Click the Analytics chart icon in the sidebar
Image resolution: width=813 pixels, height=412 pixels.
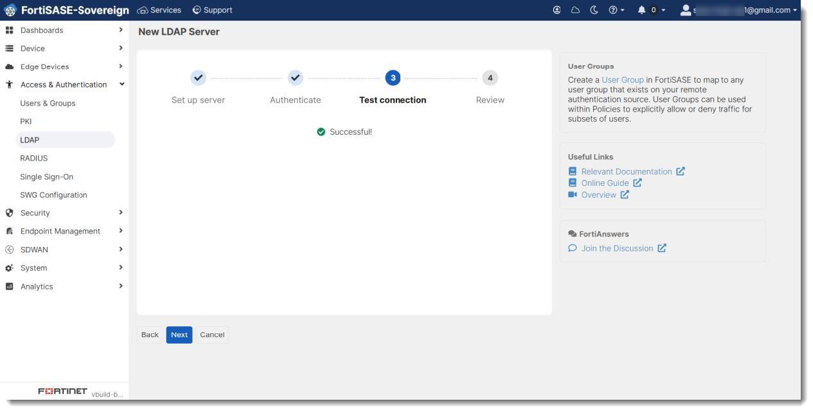pos(9,286)
